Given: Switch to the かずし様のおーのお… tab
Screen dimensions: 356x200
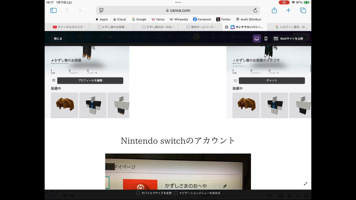Looking at the screenshot, I should coord(156,27).
